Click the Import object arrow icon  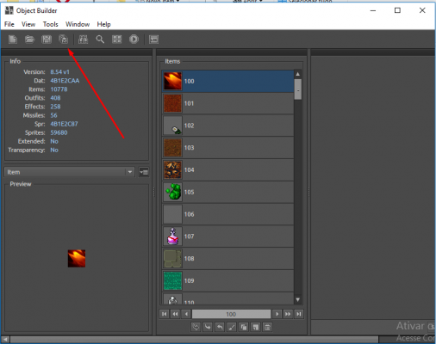pos(208,327)
